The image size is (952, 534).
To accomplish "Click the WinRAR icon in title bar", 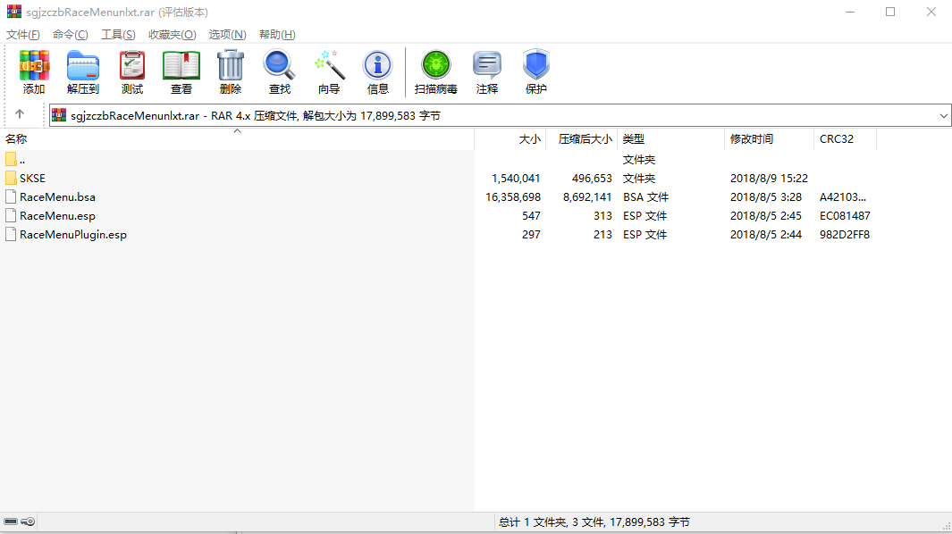I will coord(14,12).
